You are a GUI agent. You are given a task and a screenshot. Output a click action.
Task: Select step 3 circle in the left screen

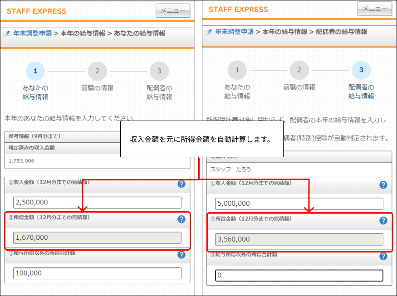(159, 71)
